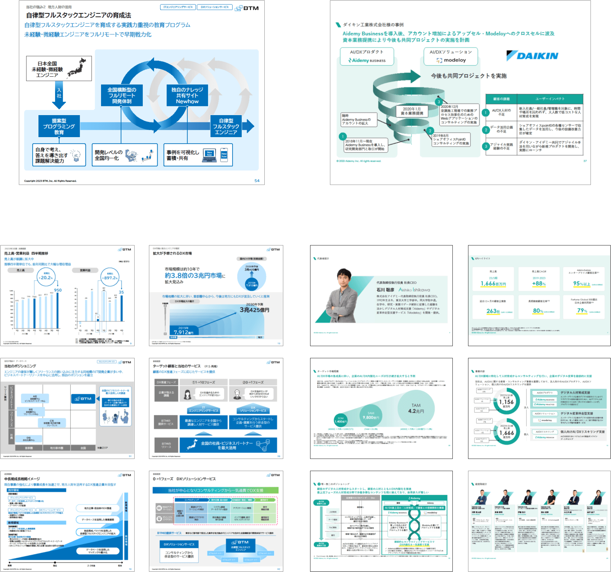Viewport: 611px width, 572px height.
Task: Select the 全国横断型のフルリモート開発体制 box
Action: pyautogui.click(x=121, y=95)
